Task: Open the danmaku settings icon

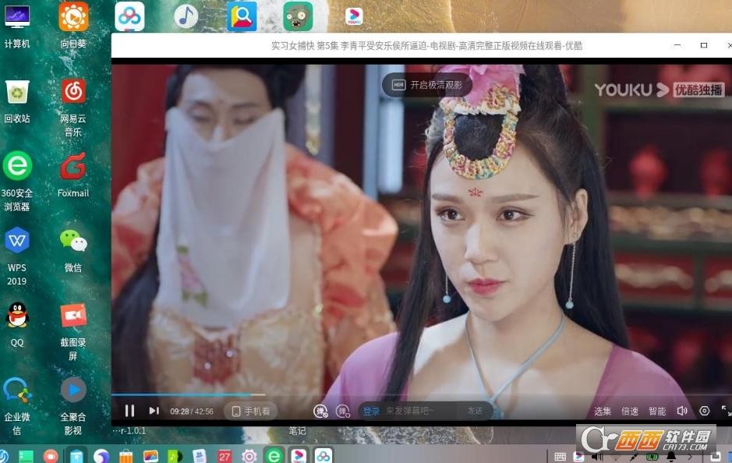Action: pos(343,412)
